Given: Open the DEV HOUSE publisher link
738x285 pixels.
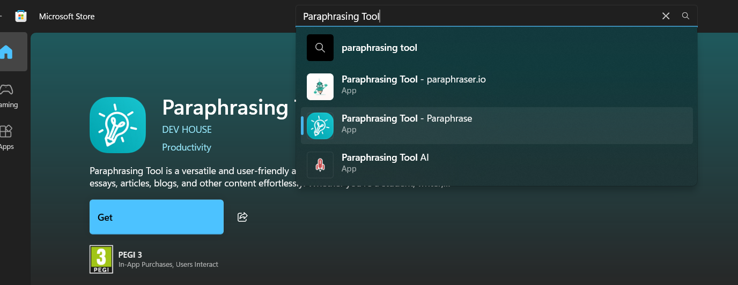Looking at the screenshot, I should [x=187, y=130].
